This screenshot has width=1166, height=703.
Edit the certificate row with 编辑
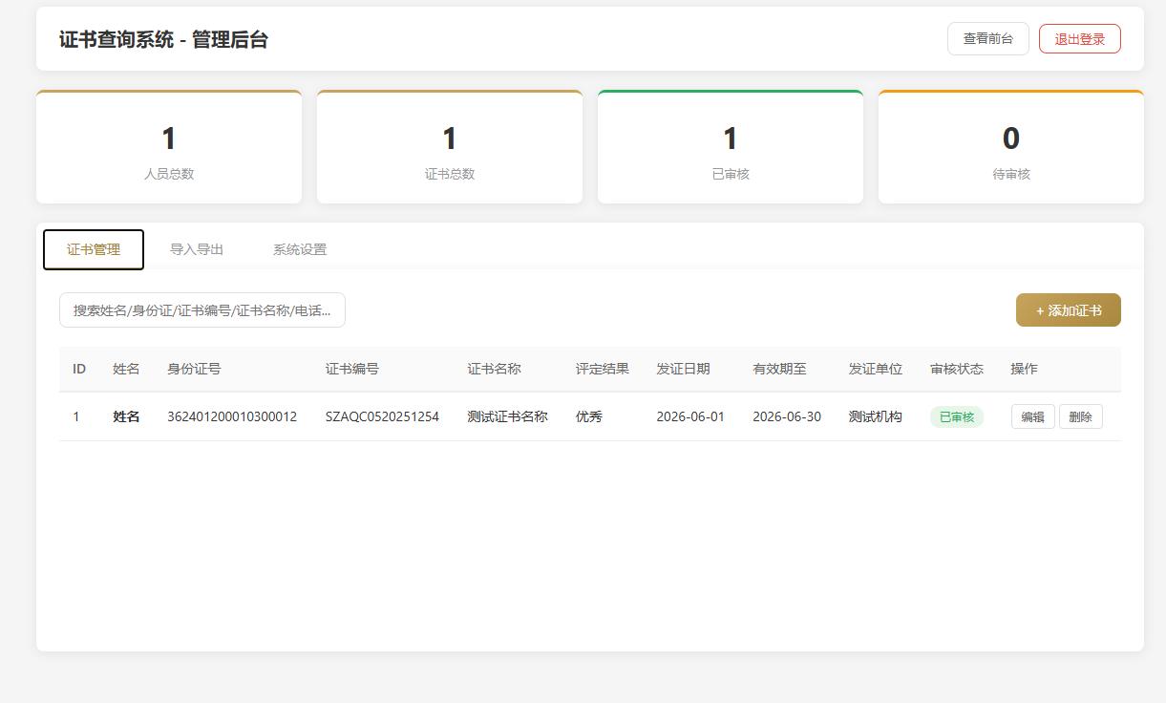(1032, 416)
